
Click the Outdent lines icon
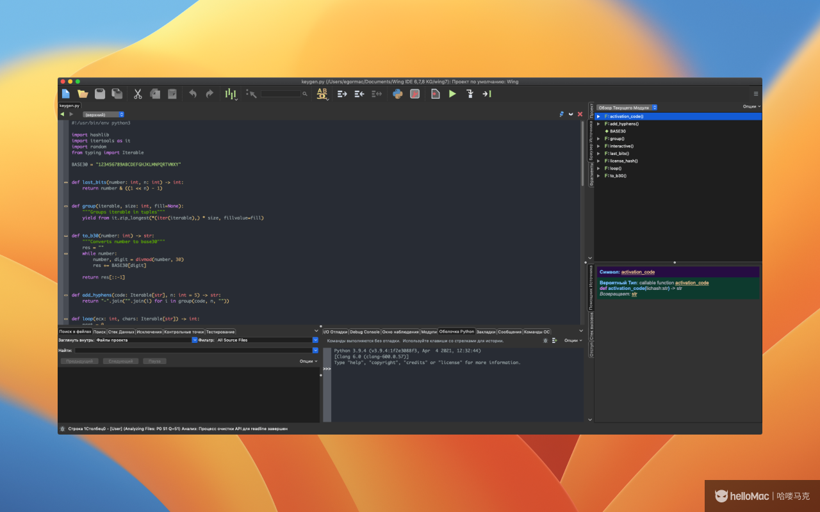pyautogui.click(x=359, y=93)
